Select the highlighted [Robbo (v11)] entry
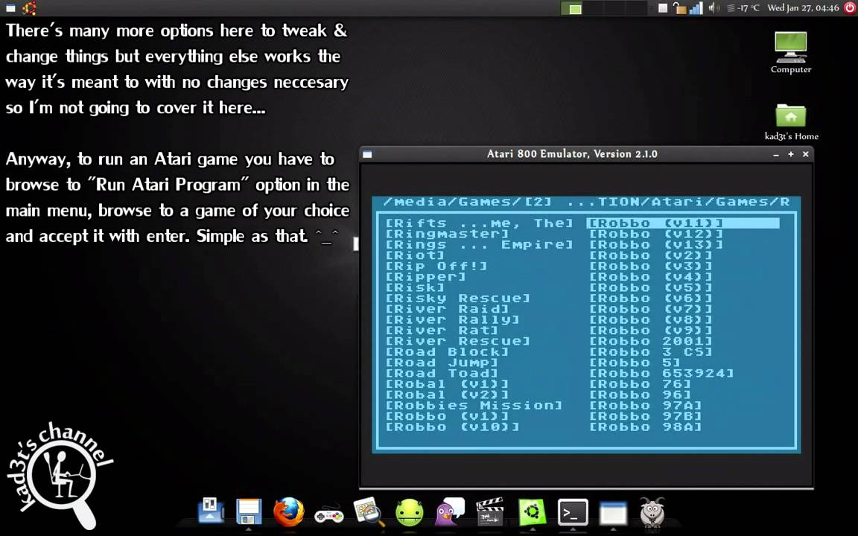The height and width of the screenshot is (536, 858). 683,223
